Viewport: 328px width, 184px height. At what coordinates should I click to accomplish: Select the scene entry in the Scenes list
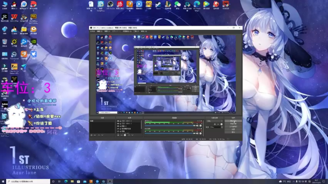102,121
